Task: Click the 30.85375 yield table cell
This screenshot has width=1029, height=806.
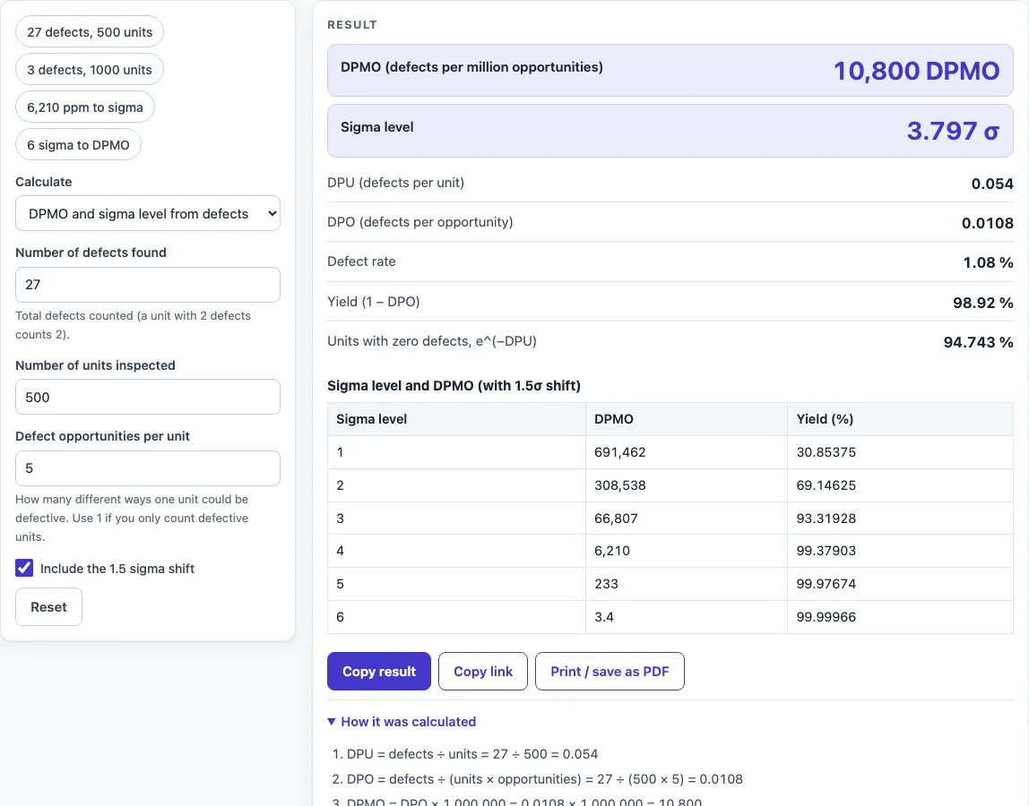Action: [x=900, y=452]
